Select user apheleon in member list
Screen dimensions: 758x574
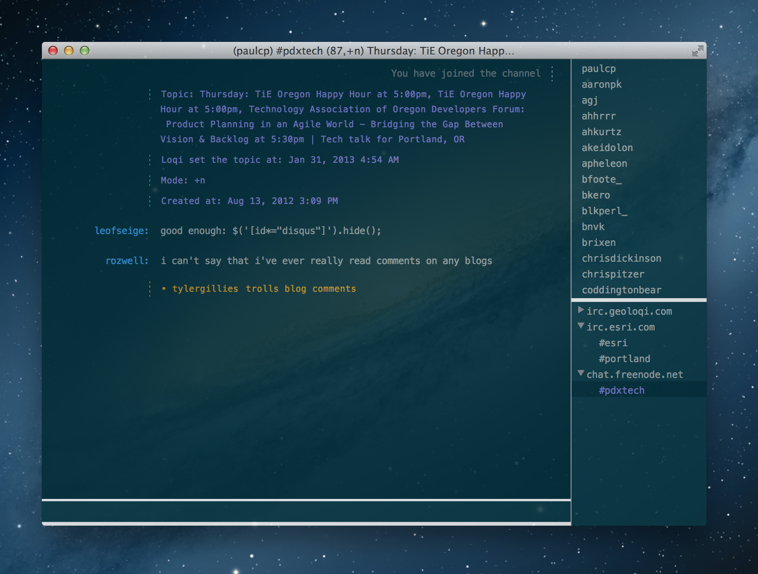click(604, 164)
